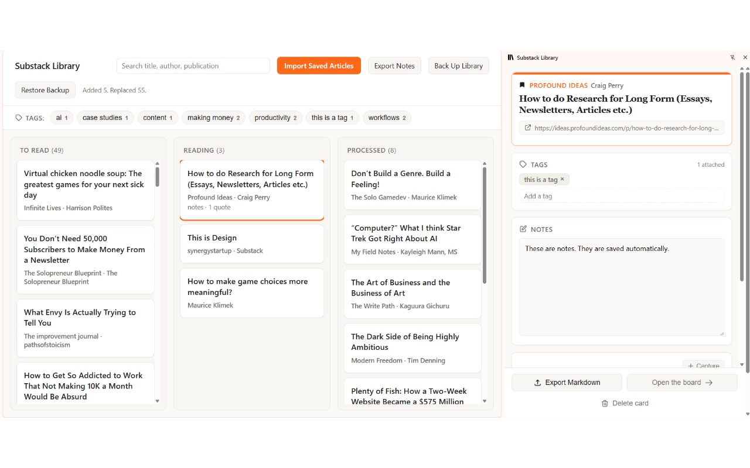Click the '1 attached' tag count text
The width and height of the screenshot is (750, 468).
click(x=711, y=165)
